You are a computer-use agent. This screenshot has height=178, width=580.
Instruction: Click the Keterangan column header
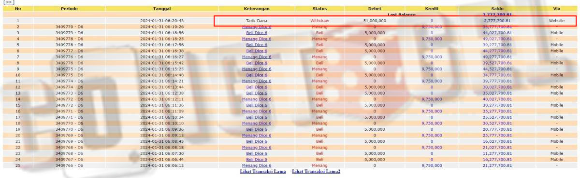tap(257, 9)
